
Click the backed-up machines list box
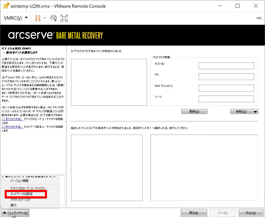tap(109, 82)
